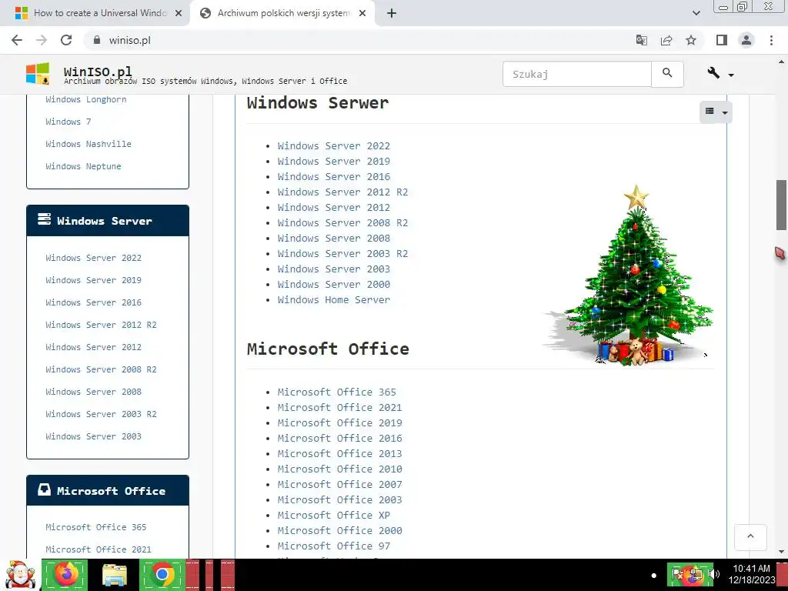The height and width of the screenshot is (591, 788).
Task: Click the Google Translate icon in address bar
Action: 641,40
